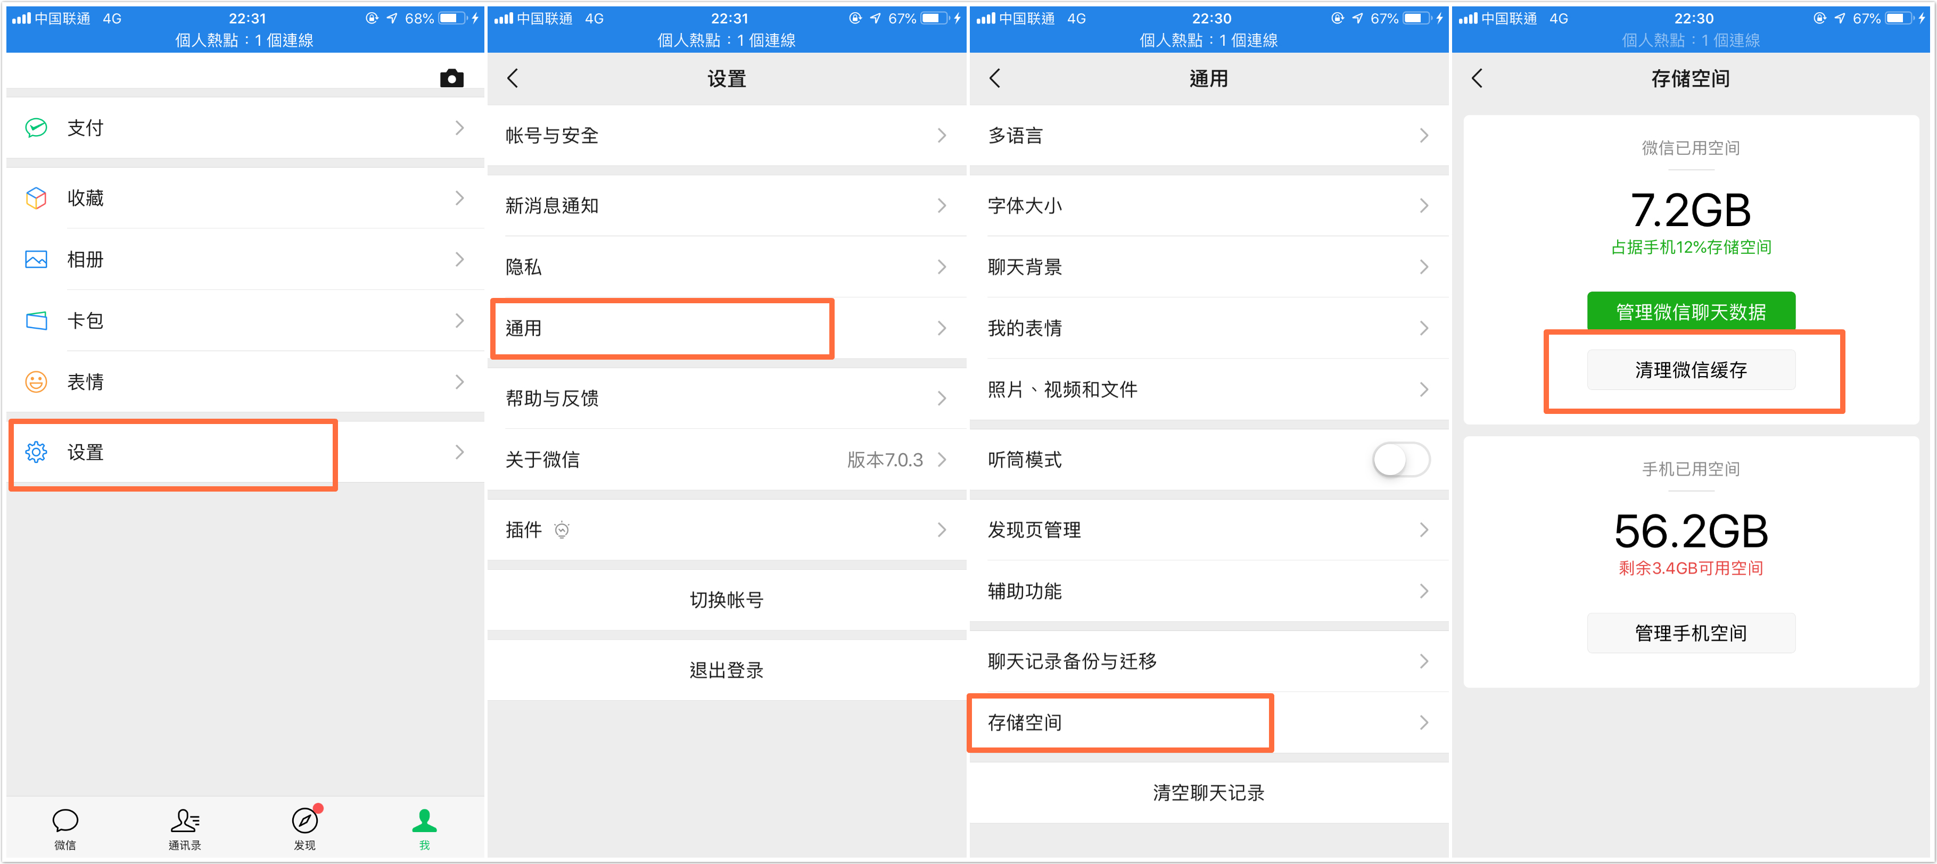Tap the green 管理微信聊天数据 button

1691,311
